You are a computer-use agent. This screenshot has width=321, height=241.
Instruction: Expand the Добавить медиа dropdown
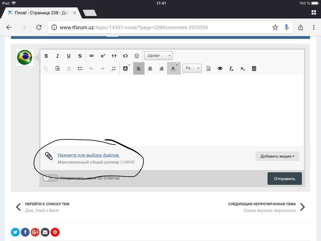(277, 156)
